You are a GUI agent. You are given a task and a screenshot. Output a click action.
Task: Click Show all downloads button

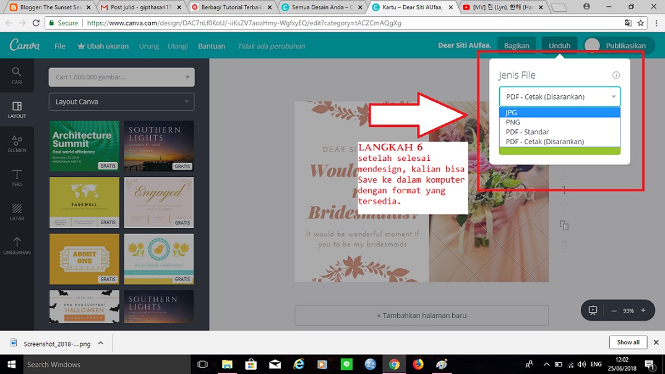click(x=628, y=342)
